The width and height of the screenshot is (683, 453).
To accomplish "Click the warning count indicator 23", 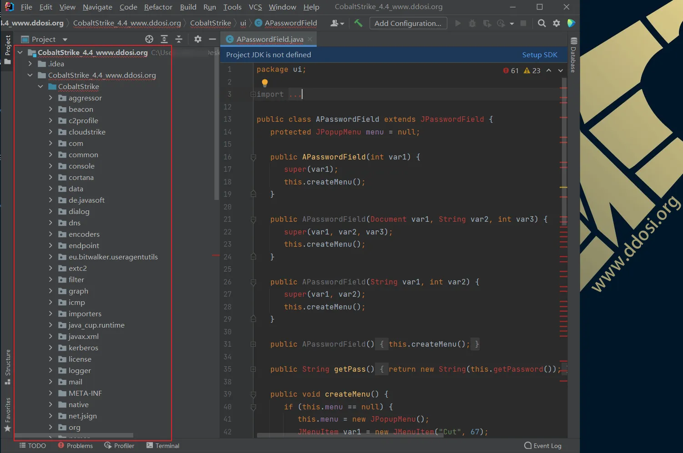I will (532, 70).
